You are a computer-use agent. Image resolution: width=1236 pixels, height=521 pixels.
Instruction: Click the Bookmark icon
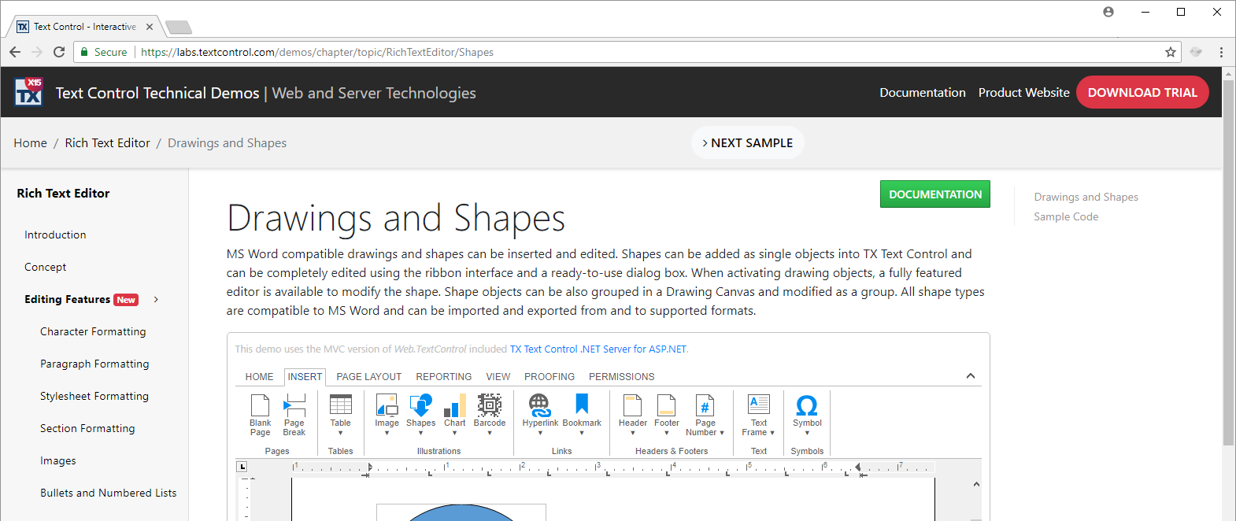coord(582,405)
